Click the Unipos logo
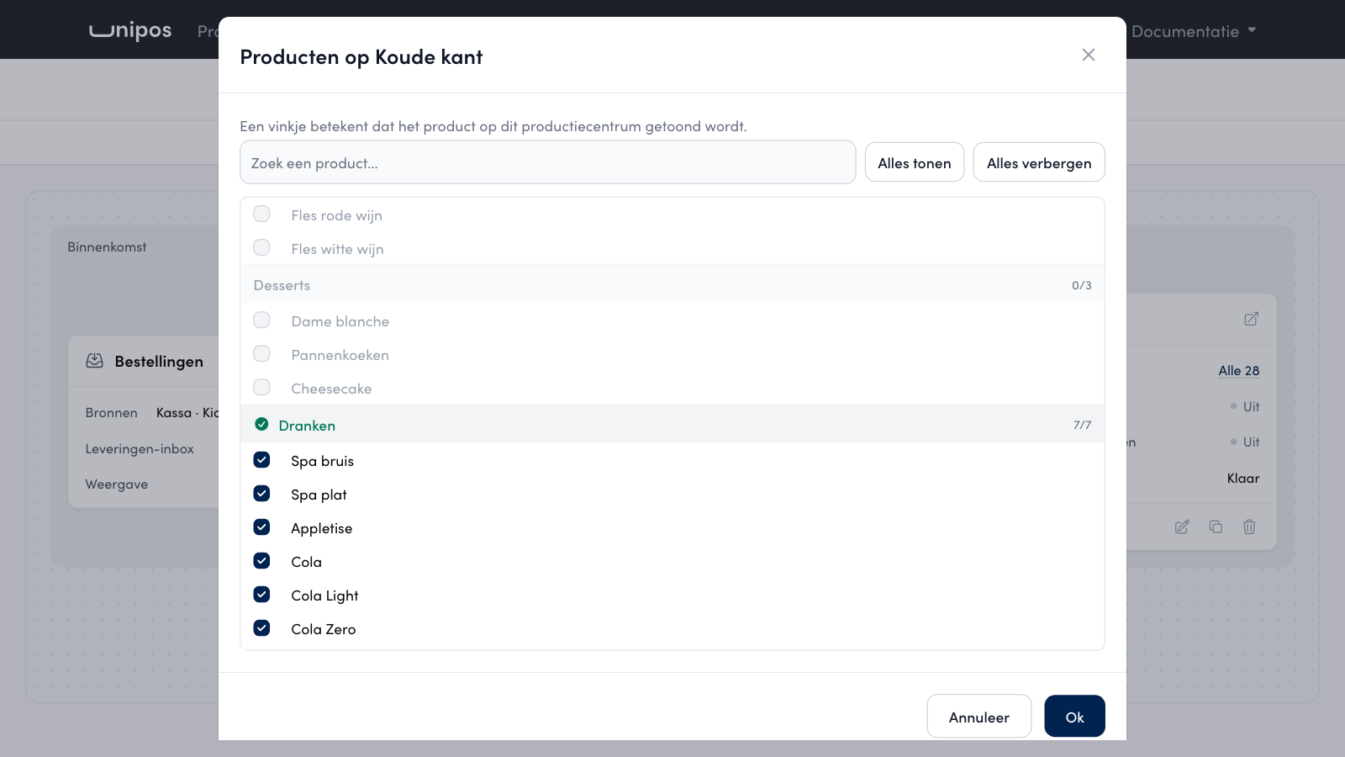This screenshot has width=1345, height=757. pyautogui.click(x=130, y=30)
